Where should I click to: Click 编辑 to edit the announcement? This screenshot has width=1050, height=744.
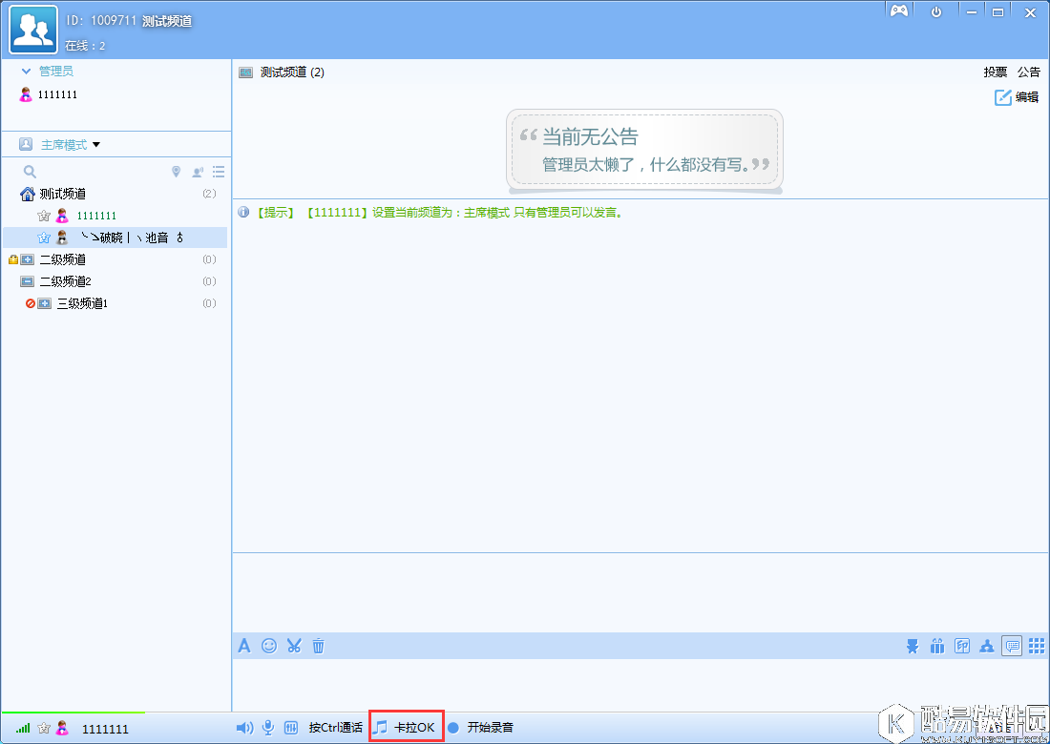pos(1017,97)
